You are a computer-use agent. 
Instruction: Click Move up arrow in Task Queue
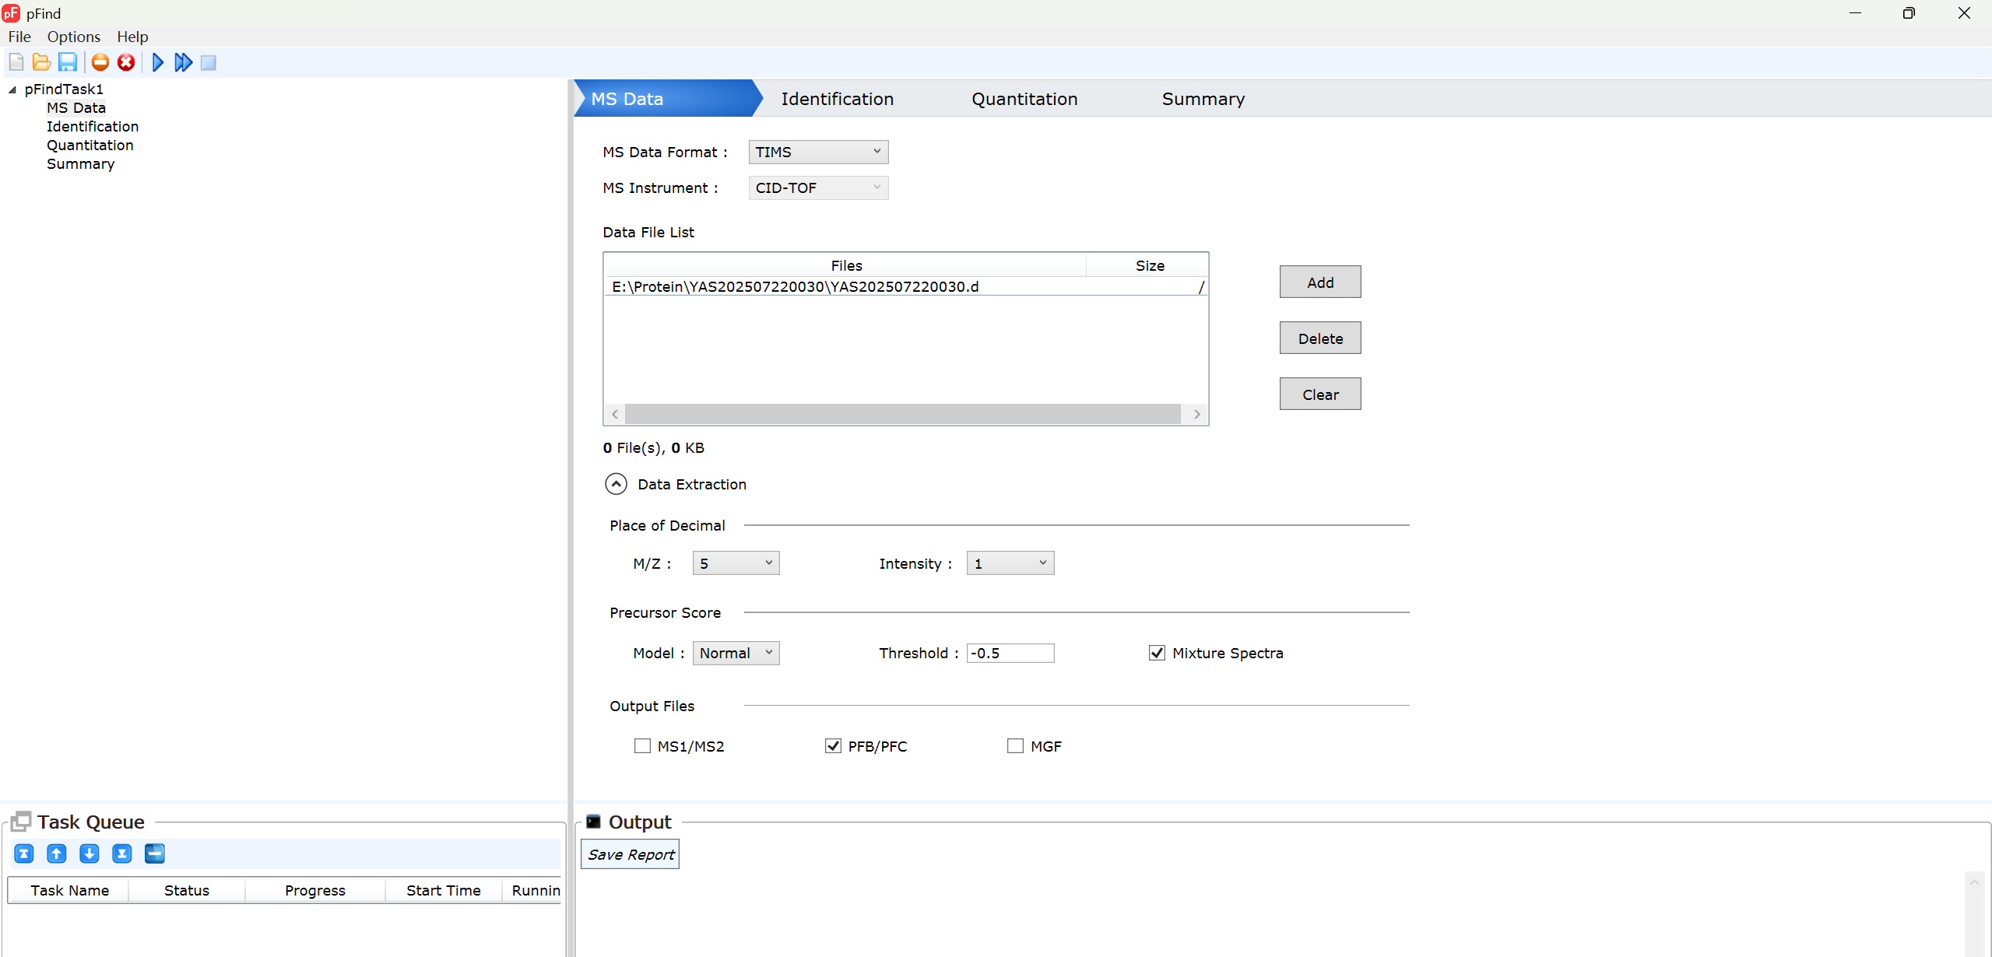(57, 854)
